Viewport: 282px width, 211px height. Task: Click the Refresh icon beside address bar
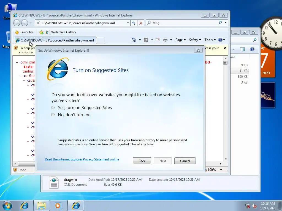pos(134,23)
